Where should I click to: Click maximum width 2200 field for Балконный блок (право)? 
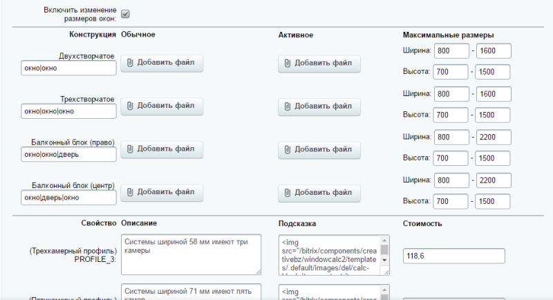click(493, 137)
